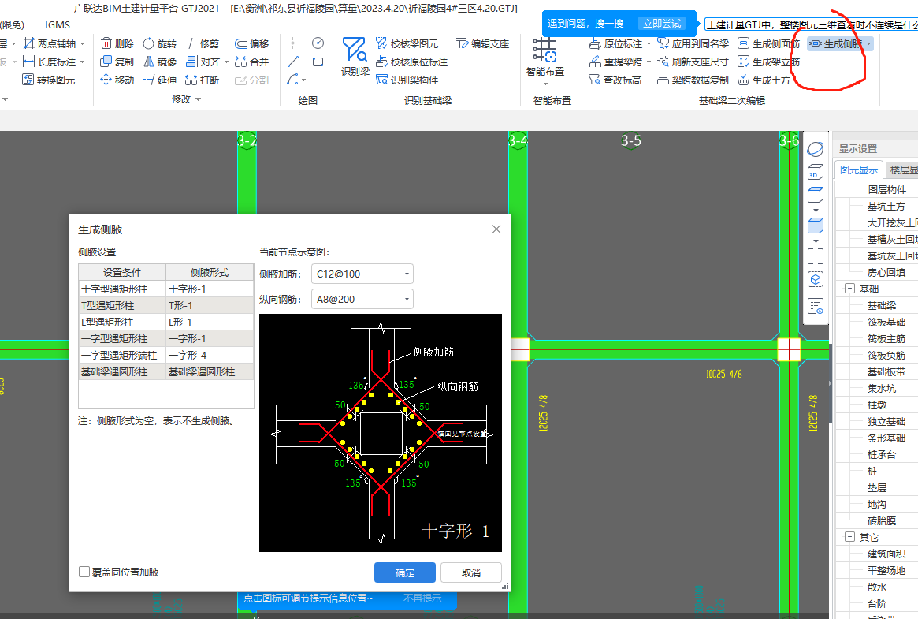The height and width of the screenshot is (619, 918).
Task: Select the 修剪 trim tool
Action: tap(202, 44)
